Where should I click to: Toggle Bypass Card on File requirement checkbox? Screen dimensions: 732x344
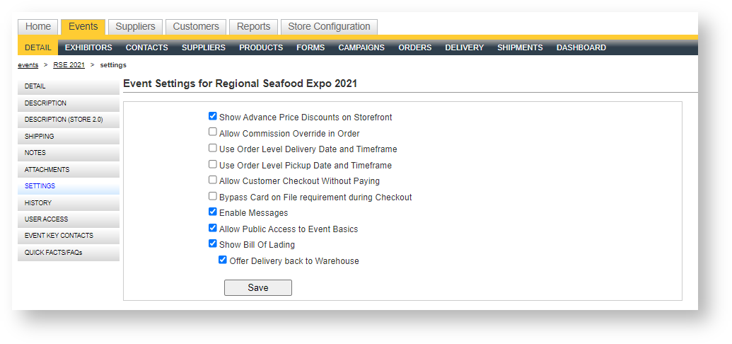(213, 197)
